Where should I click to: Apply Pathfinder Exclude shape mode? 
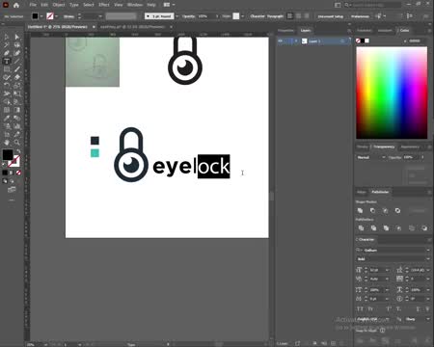pyautogui.click(x=397, y=211)
